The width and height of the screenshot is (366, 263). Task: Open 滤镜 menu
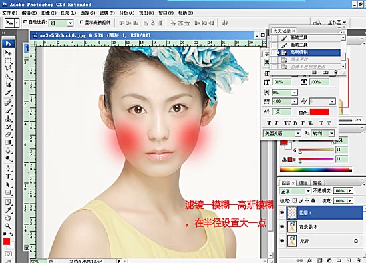point(107,13)
